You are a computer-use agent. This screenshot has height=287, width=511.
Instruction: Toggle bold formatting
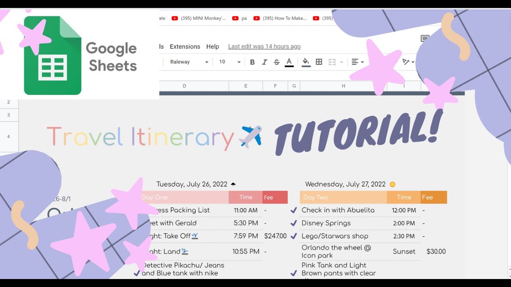[x=252, y=62]
